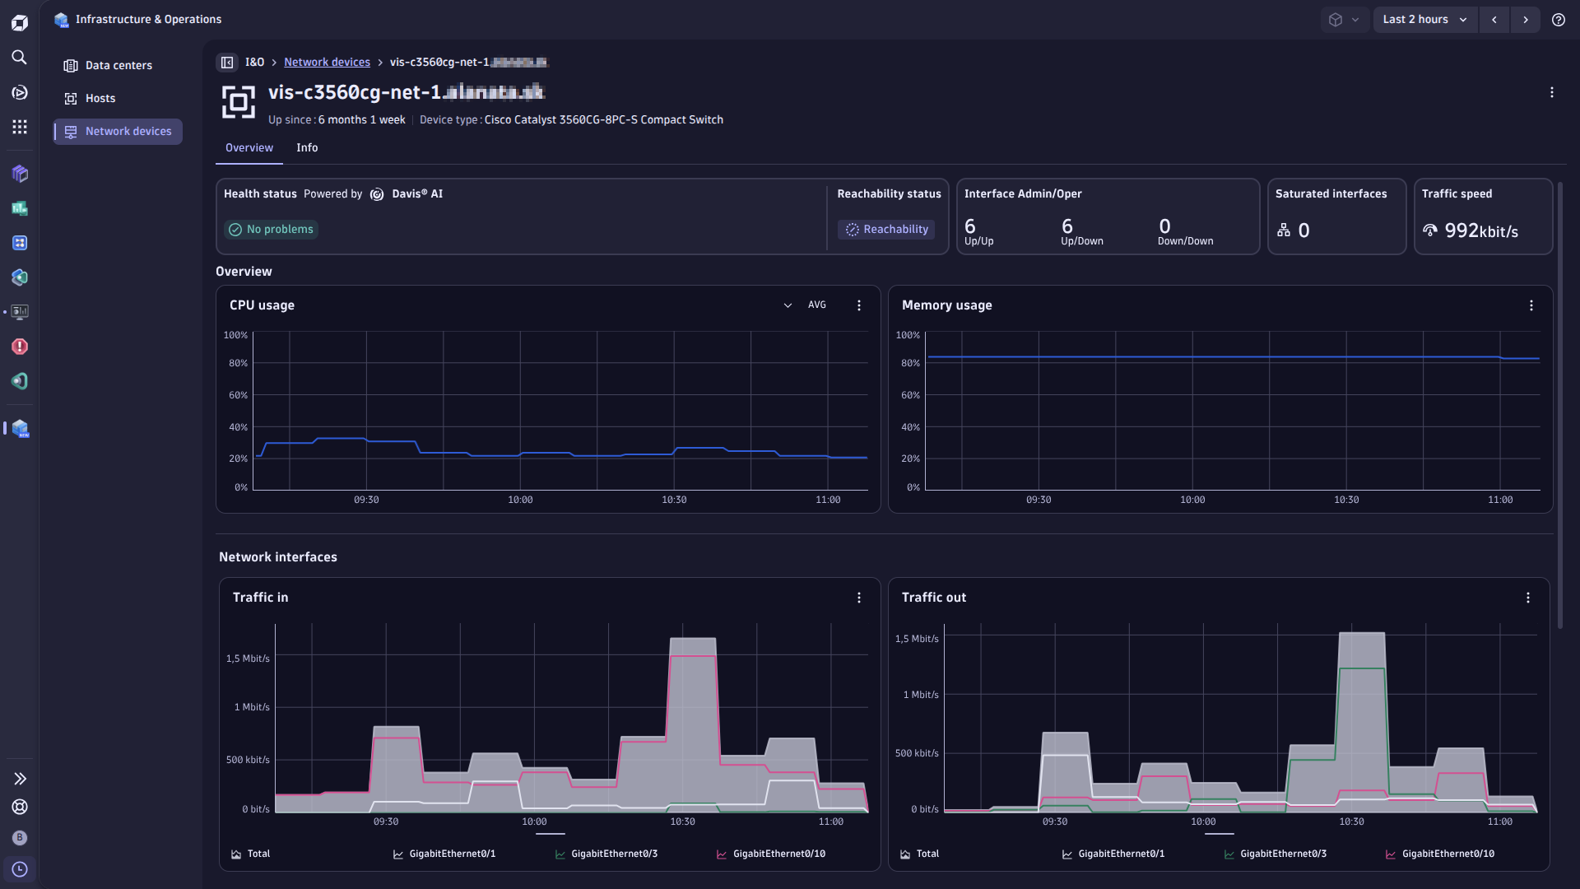This screenshot has width=1580, height=889.
Task: Open the Last 2 hours timeframe dropdown
Action: [1424, 19]
